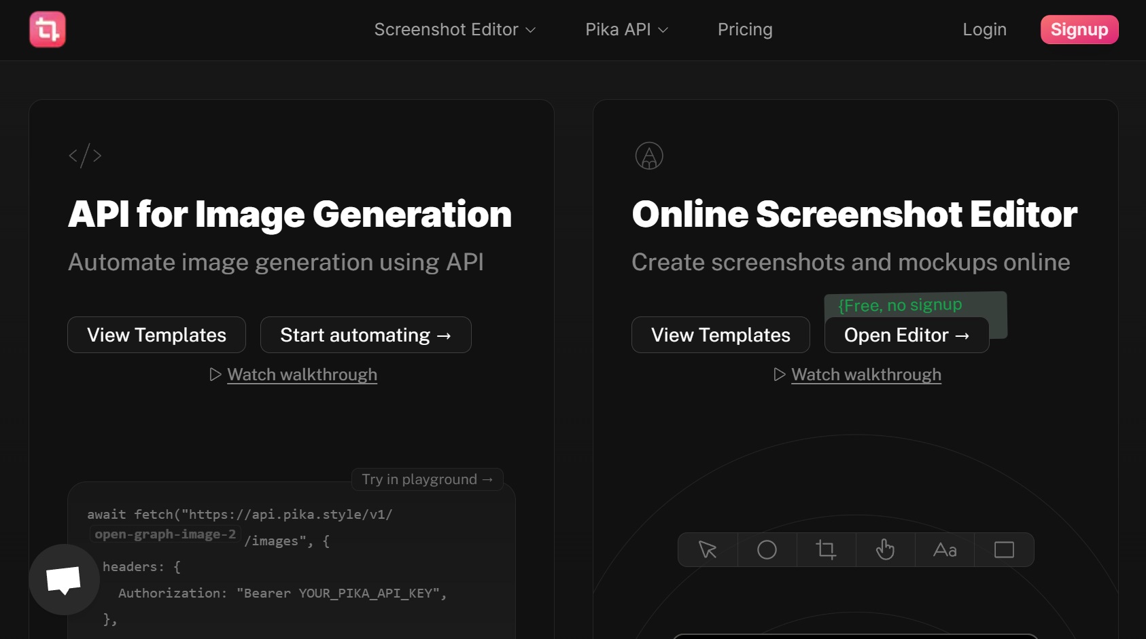This screenshot has width=1146, height=639.
Task: Select the pointer arrow tool
Action: [x=708, y=549]
